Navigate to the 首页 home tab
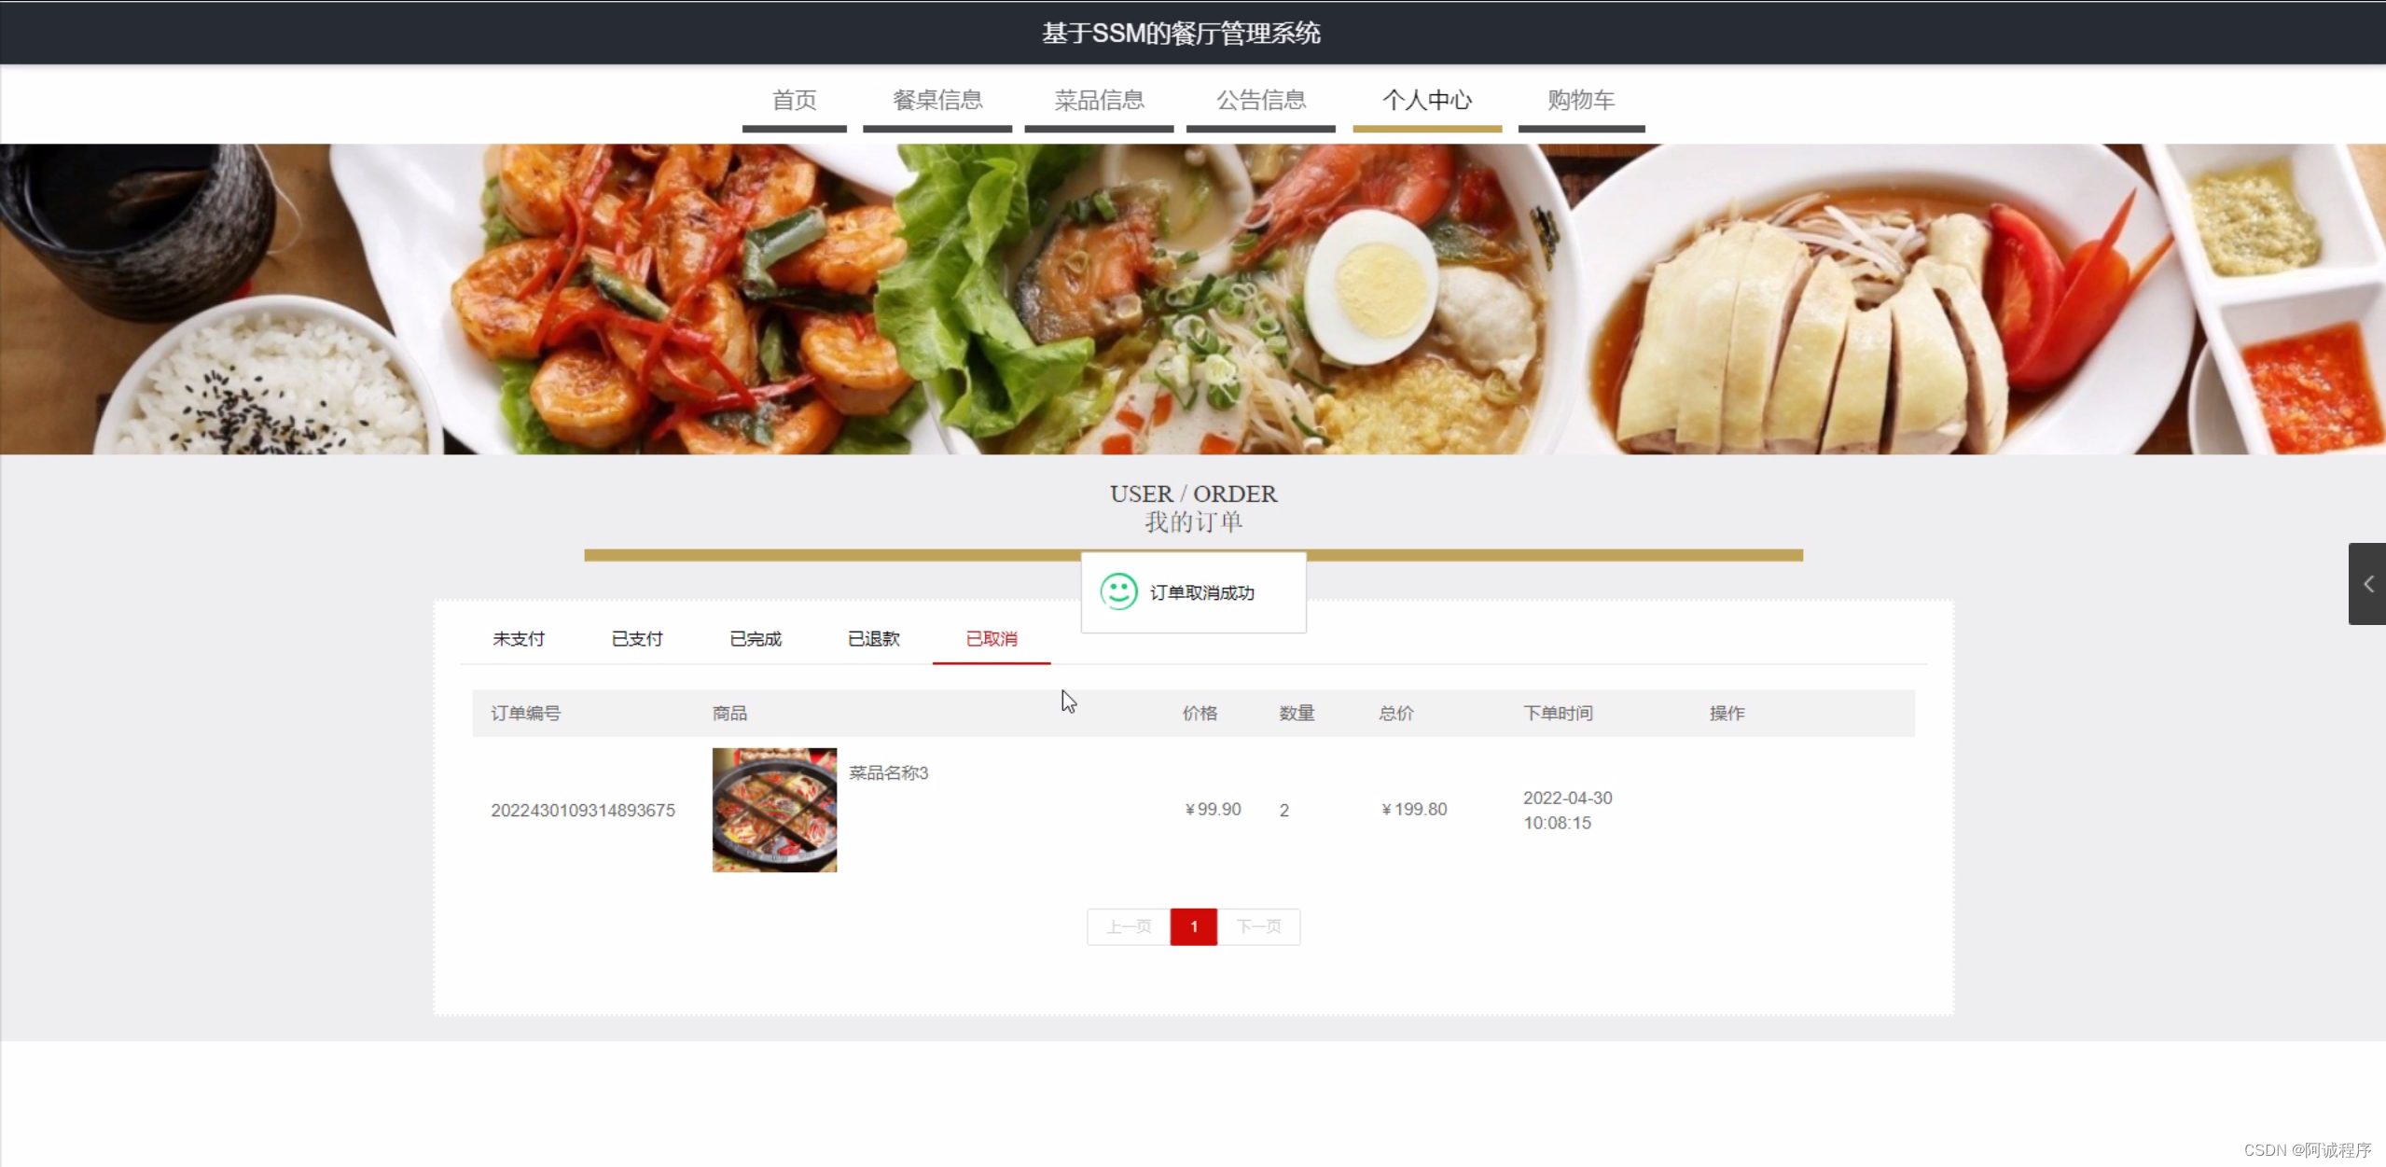This screenshot has width=2386, height=1167. coord(794,100)
